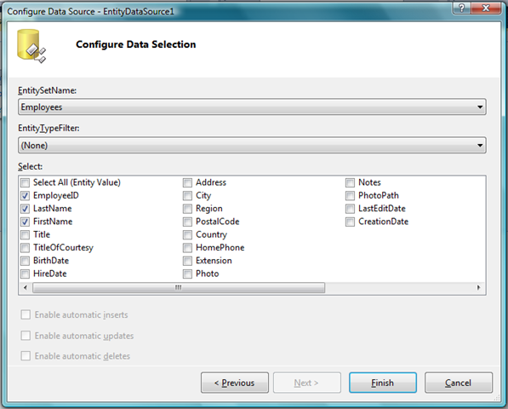The width and height of the screenshot is (508, 409).
Task: Open the EntitySetName Employees dropdown
Action: (x=252, y=107)
